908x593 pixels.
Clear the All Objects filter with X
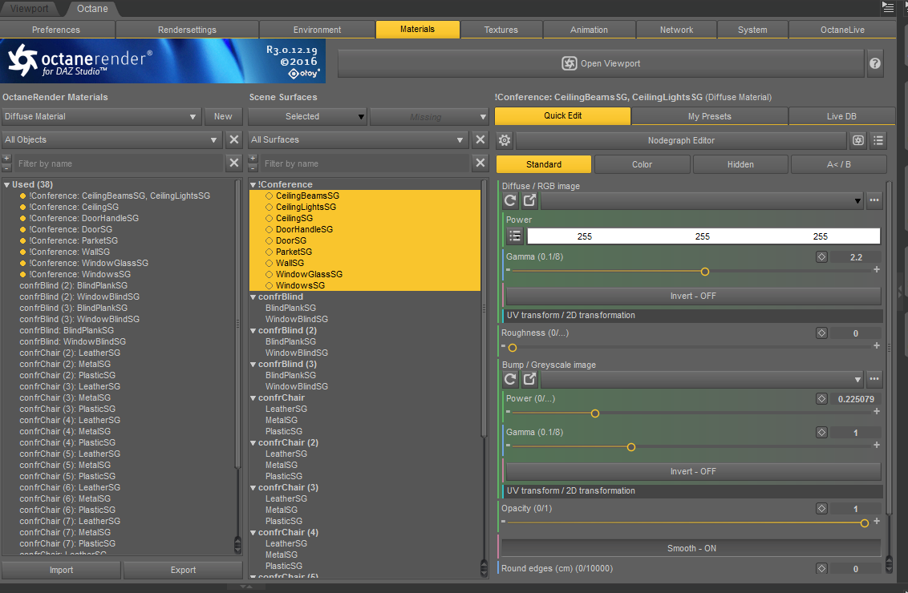pyautogui.click(x=234, y=139)
